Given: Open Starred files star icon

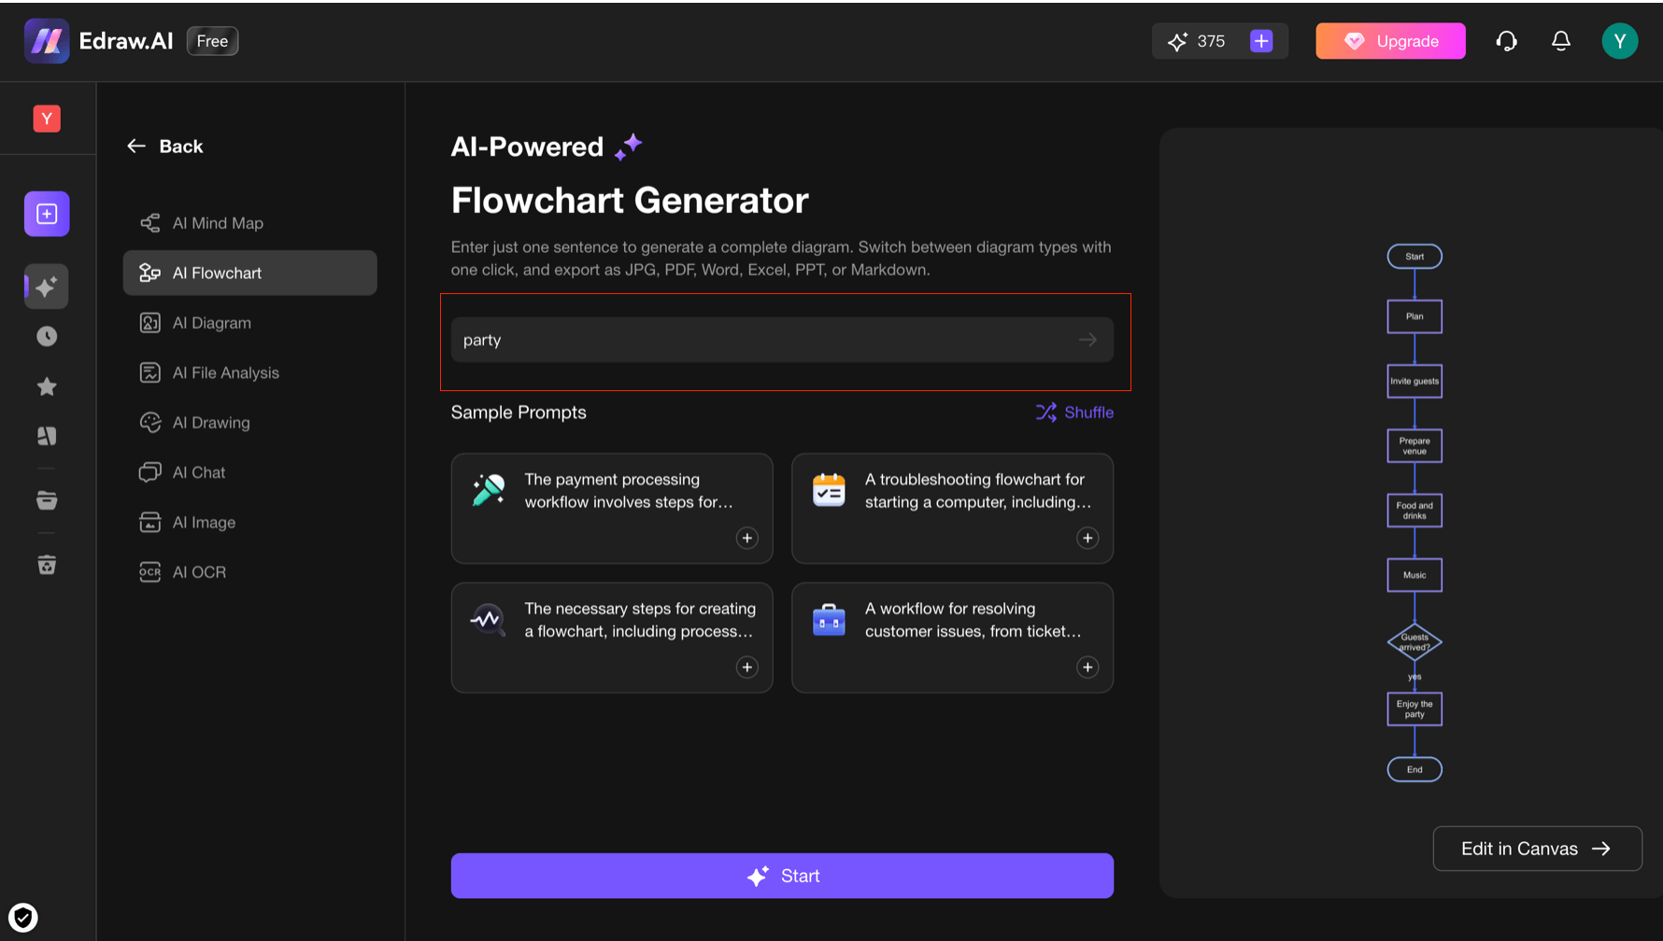Looking at the screenshot, I should pos(47,386).
